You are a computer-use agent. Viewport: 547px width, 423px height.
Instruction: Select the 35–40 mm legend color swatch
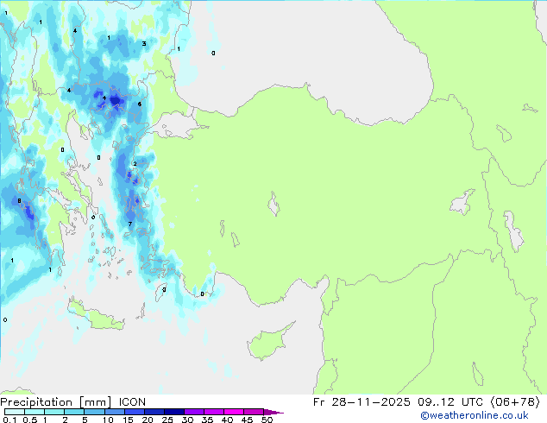click(214, 412)
